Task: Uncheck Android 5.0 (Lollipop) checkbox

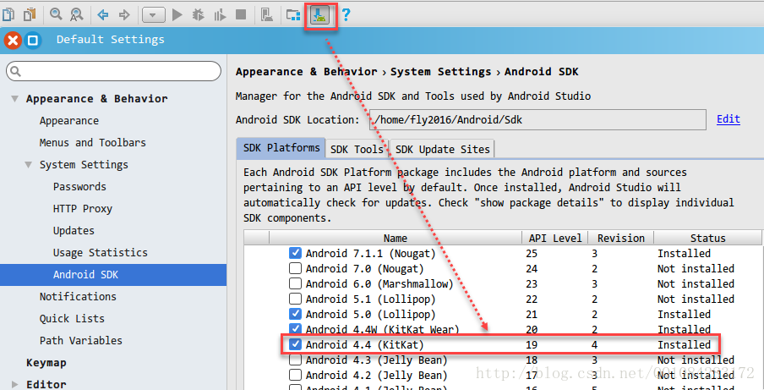Action: tap(295, 314)
